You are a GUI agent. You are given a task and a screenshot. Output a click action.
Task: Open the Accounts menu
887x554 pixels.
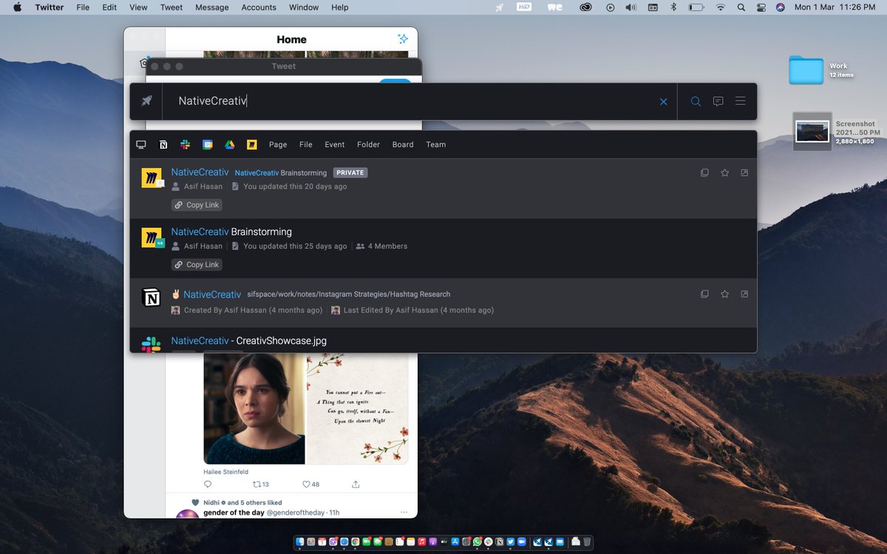259,7
